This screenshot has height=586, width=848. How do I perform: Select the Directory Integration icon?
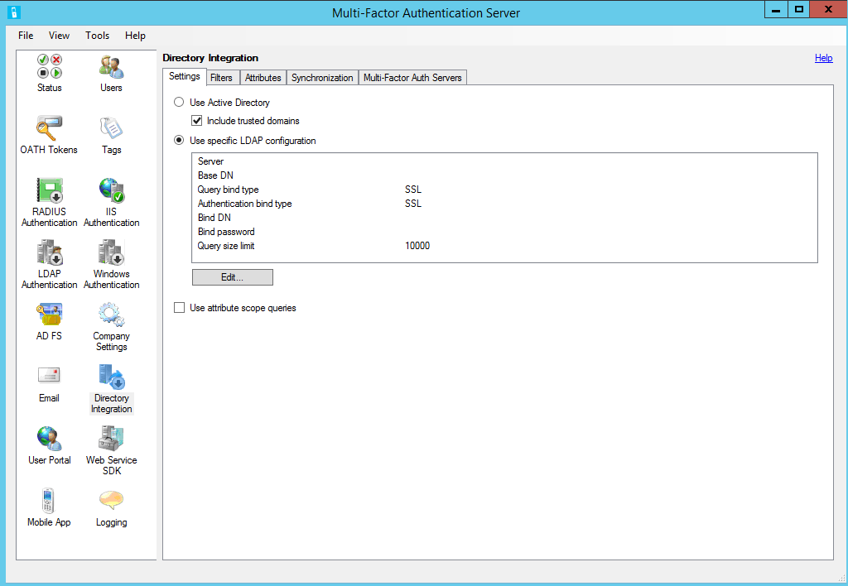(x=112, y=377)
